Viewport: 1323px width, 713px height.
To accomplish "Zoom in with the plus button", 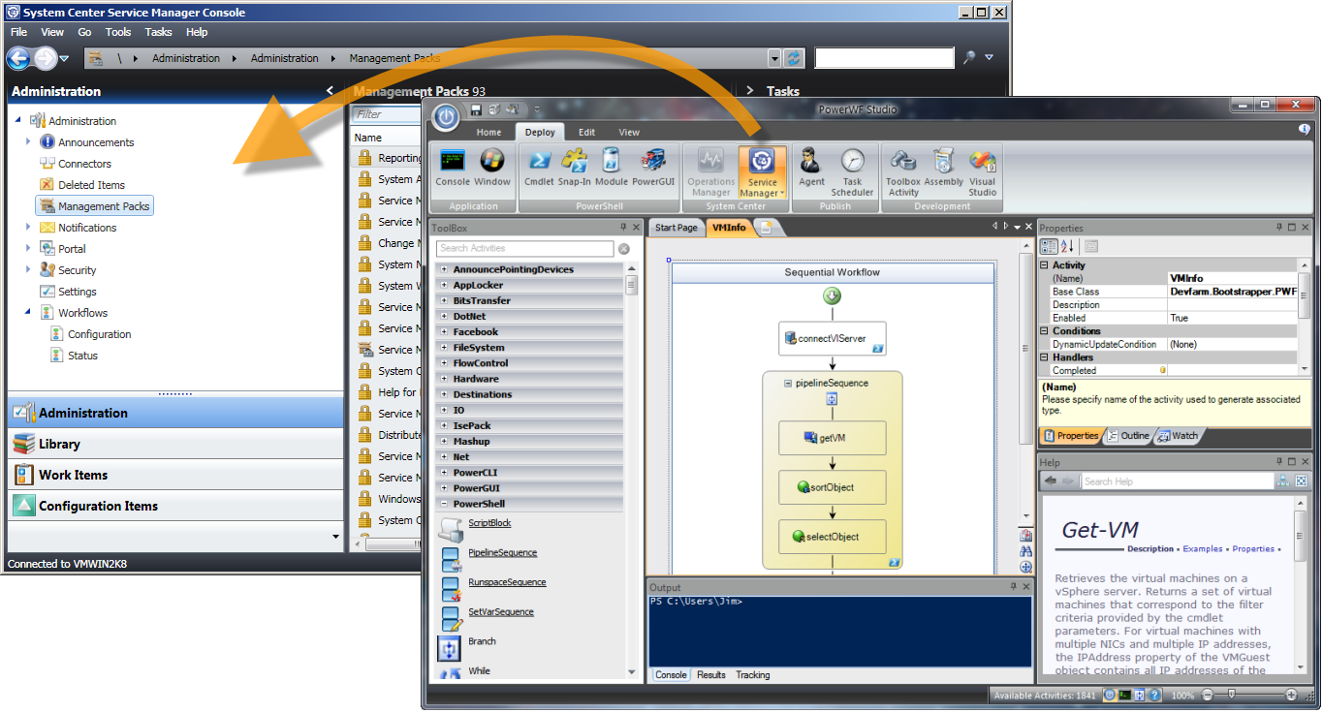I will click(x=1291, y=695).
